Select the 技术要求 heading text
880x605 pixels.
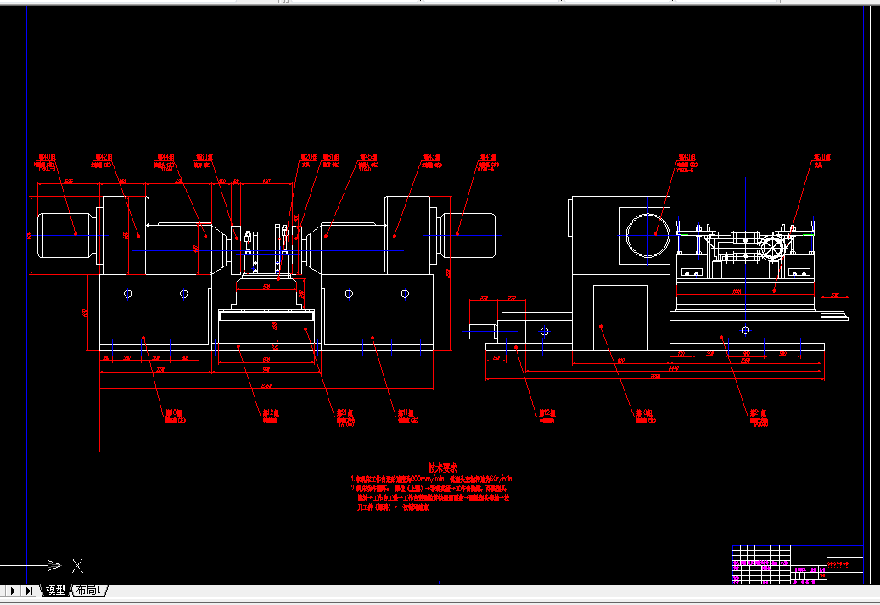click(x=443, y=468)
